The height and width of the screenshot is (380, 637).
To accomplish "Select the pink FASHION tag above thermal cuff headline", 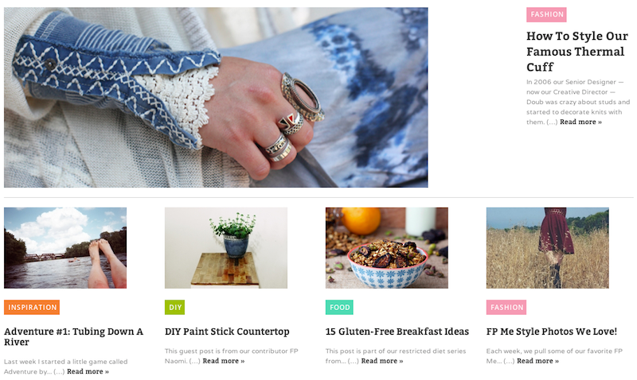I will click(x=546, y=14).
